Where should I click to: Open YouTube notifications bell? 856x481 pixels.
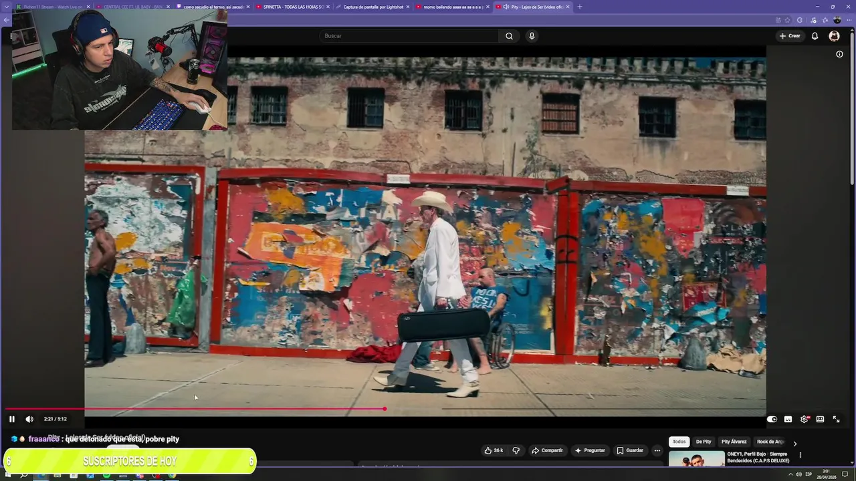click(815, 36)
